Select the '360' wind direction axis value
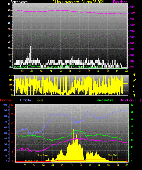 11,76
